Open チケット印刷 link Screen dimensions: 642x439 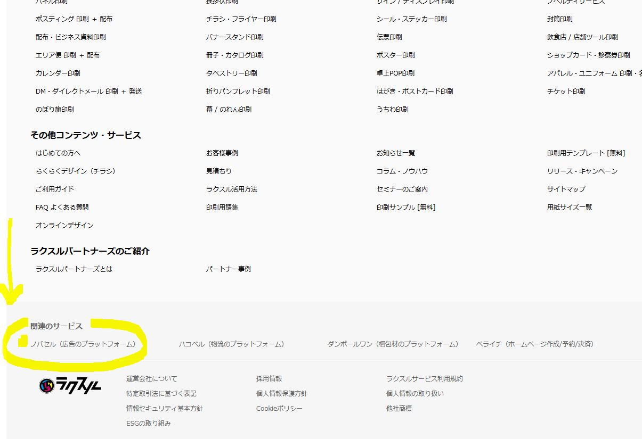click(x=566, y=92)
